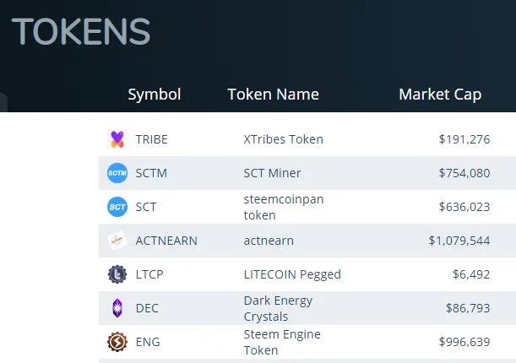Open Dark Energy Crystals token name
This screenshot has width=516, height=363.
tap(278, 308)
